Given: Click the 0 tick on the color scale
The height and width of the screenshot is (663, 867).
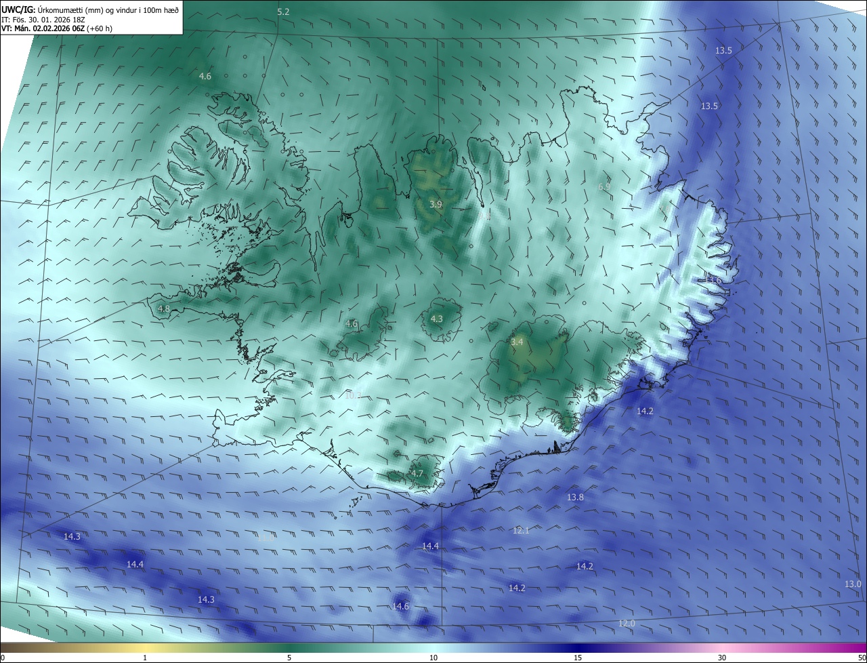Looking at the screenshot, I should (x=3, y=658).
